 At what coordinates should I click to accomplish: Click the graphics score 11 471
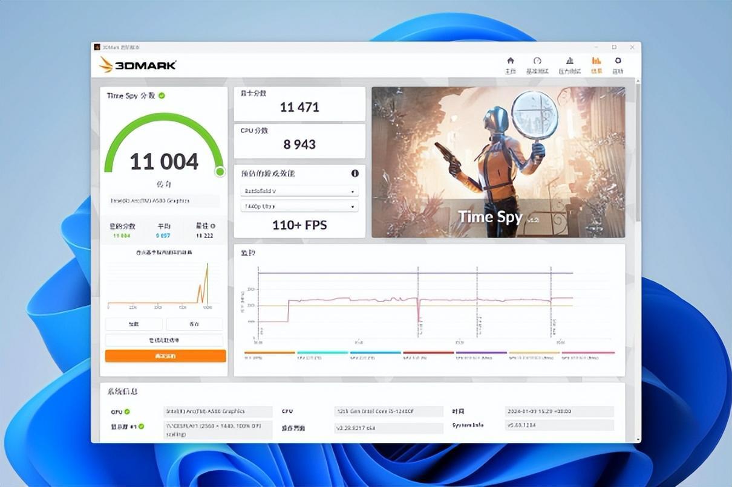299,108
